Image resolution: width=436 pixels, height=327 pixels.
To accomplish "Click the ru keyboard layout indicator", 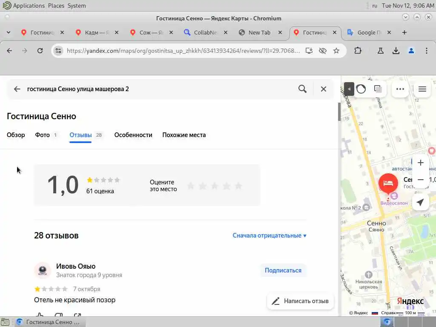I will 375,6.
